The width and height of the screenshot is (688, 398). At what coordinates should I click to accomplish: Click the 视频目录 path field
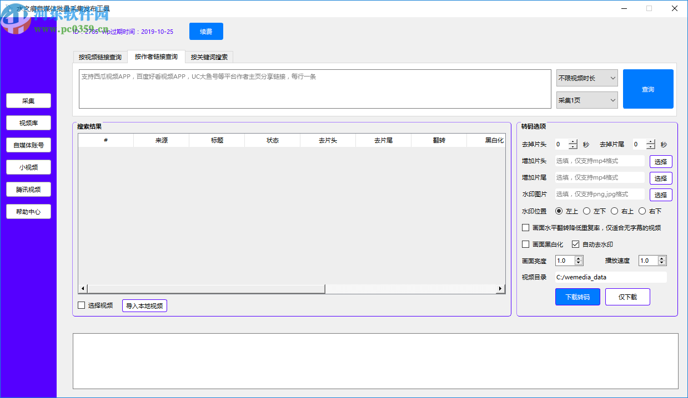[x=611, y=277]
